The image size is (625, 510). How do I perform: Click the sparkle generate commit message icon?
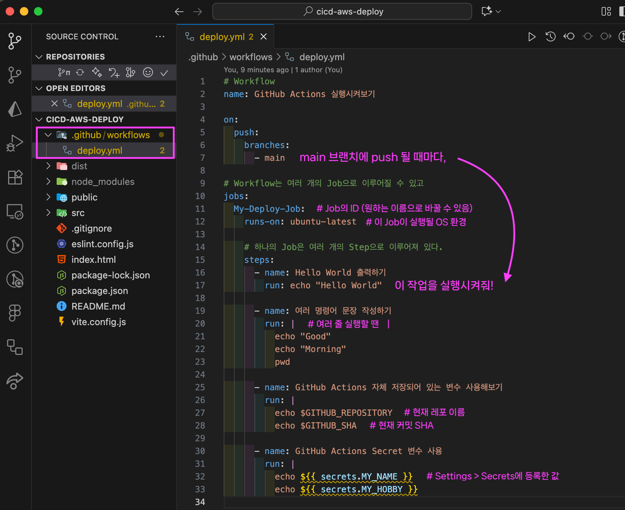point(97,73)
